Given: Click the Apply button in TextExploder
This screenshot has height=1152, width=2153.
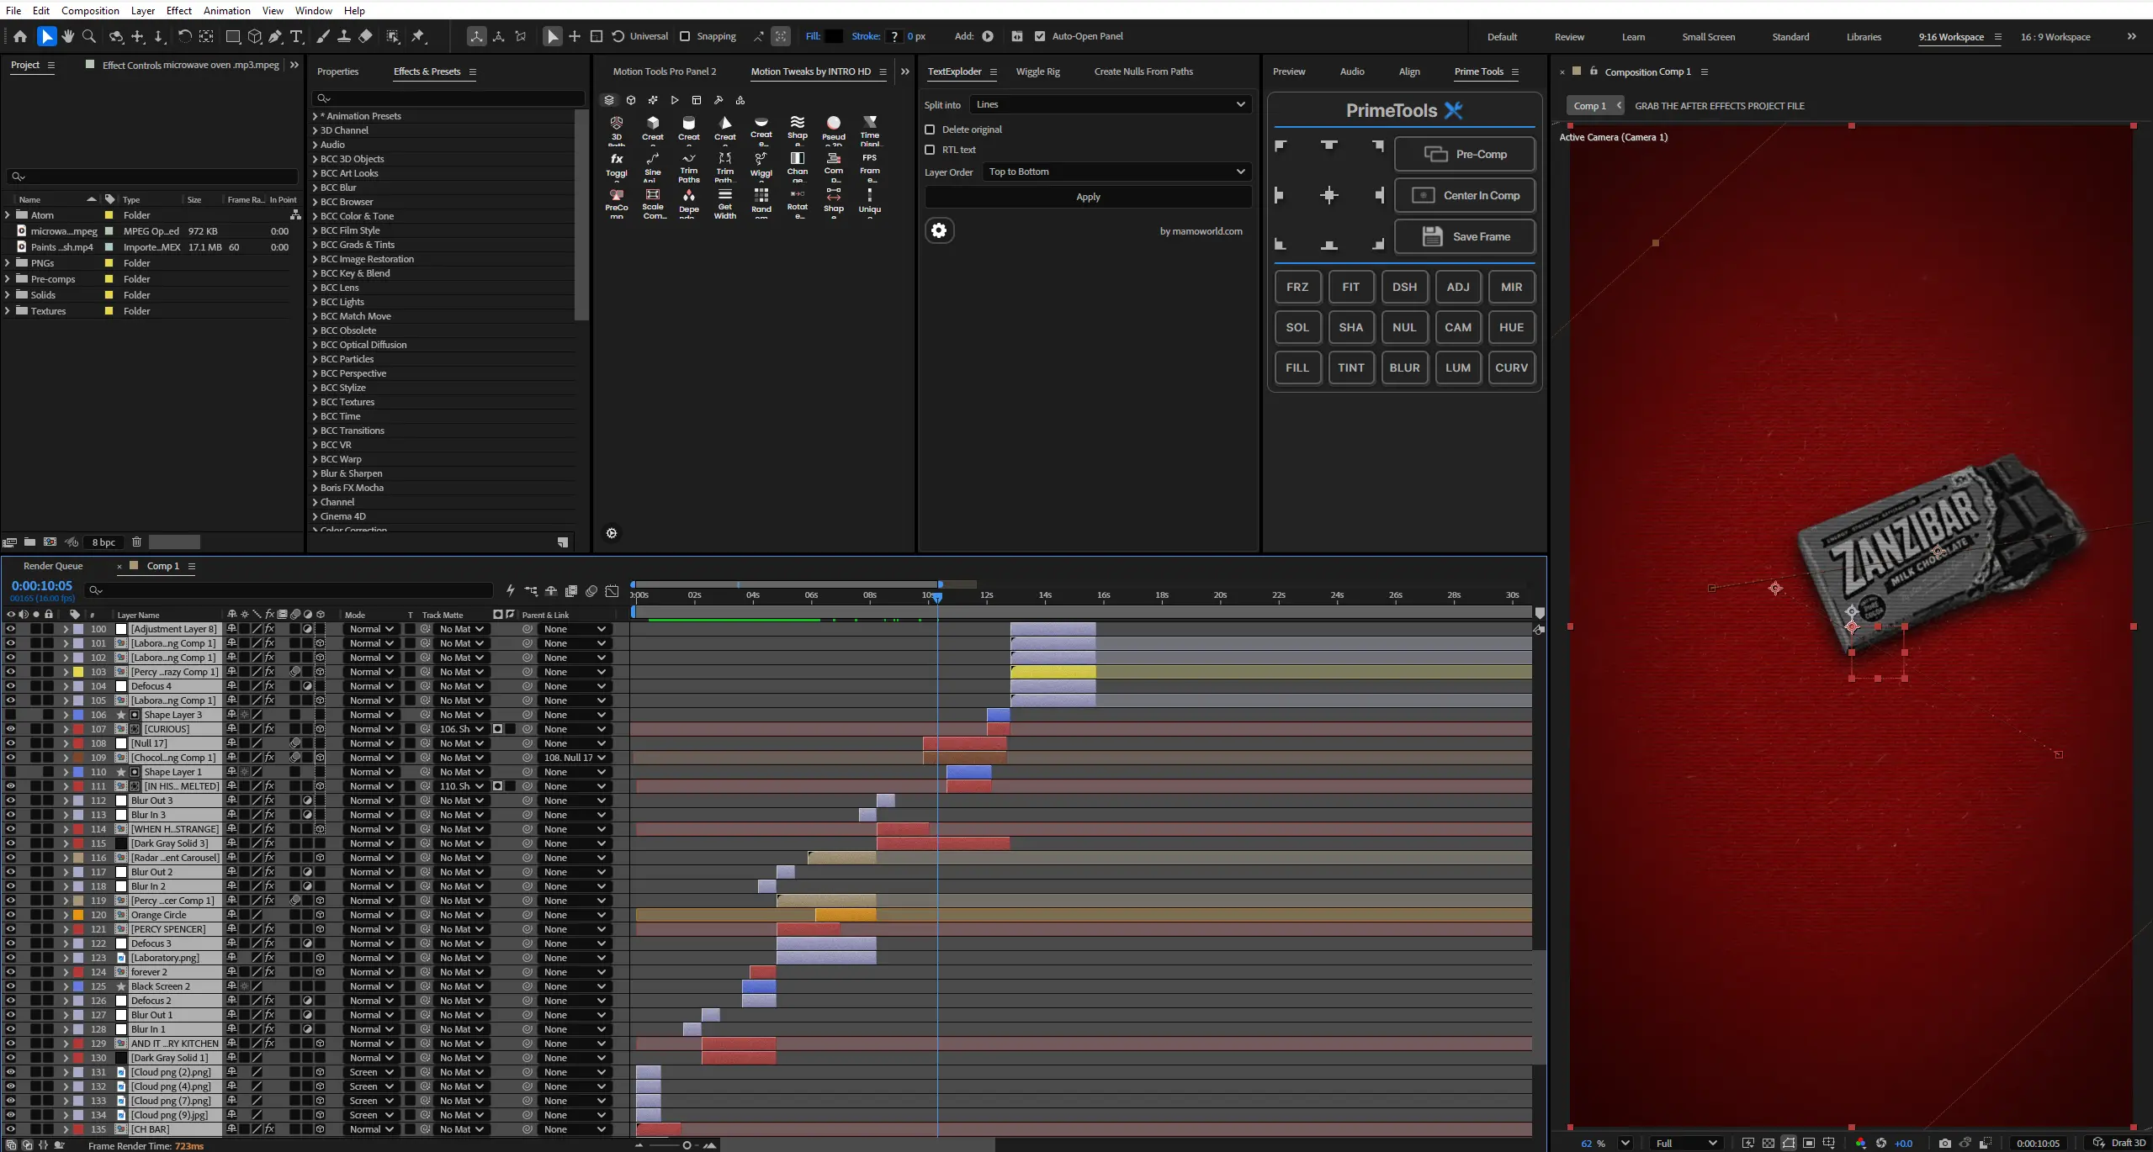Looking at the screenshot, I should click(1088, 197).
